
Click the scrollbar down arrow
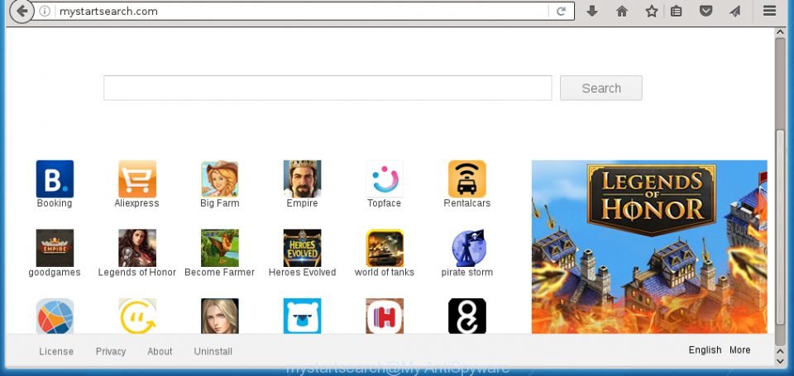(x=780, y=360)
